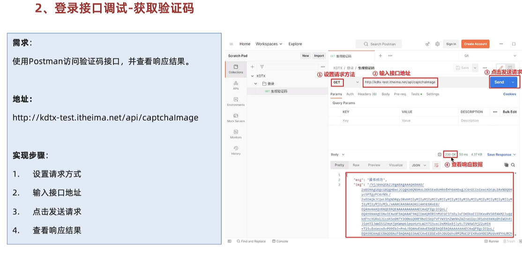Screen dimensions: 522x255
Task: Open the Cookies link
Action: tap(509, 94)
